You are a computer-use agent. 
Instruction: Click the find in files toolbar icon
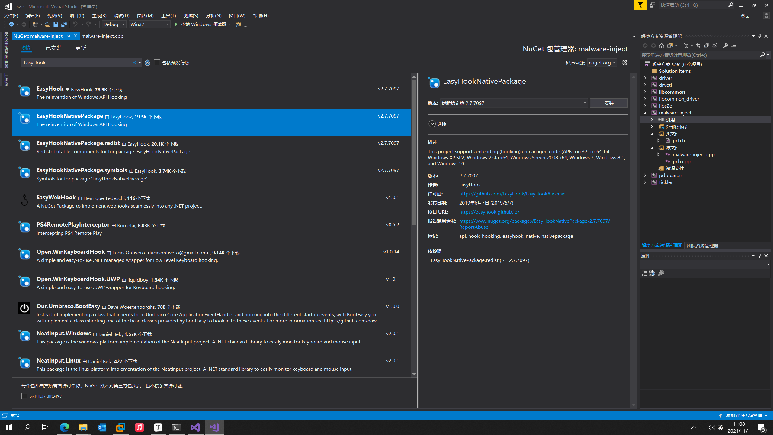(x=239, y=24)
